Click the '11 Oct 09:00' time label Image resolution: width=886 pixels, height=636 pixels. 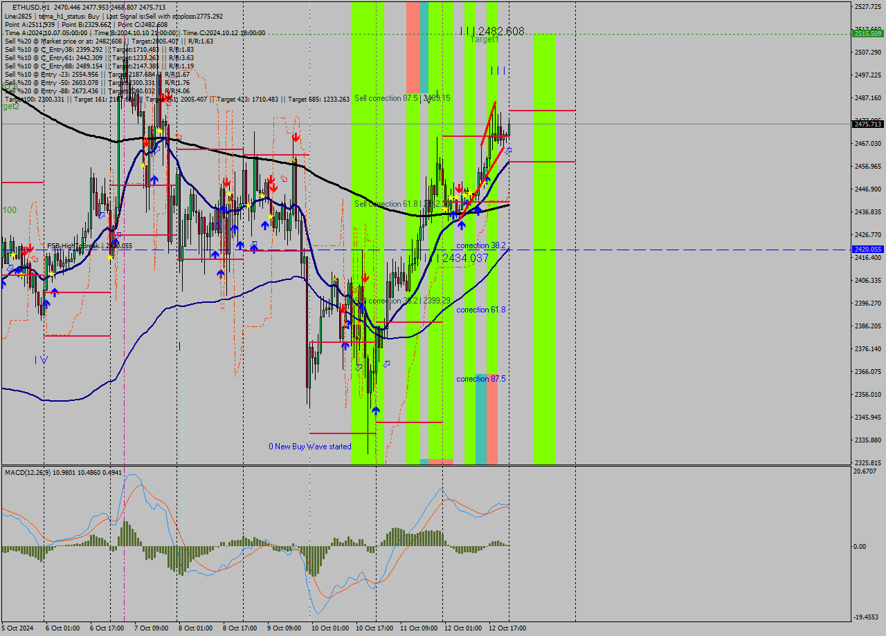(419, 628)
